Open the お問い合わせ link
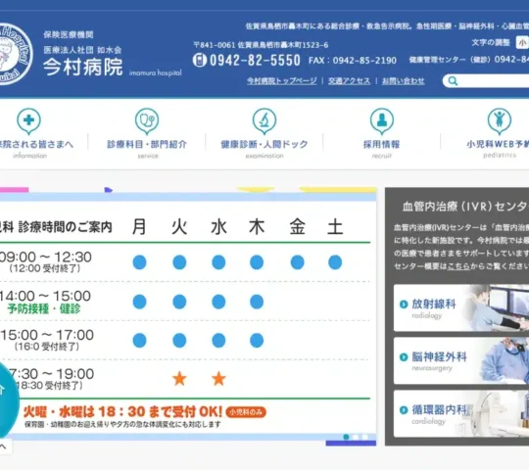Image resolution: width=529 pixels, height=470 pixels. (404, 81)
